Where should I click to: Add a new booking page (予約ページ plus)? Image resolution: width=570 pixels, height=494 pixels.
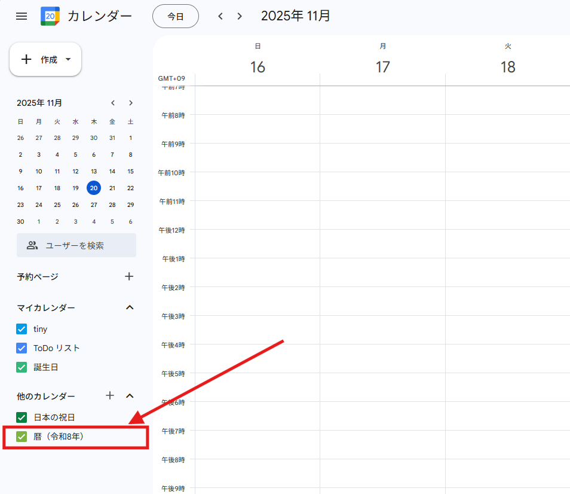129,276
